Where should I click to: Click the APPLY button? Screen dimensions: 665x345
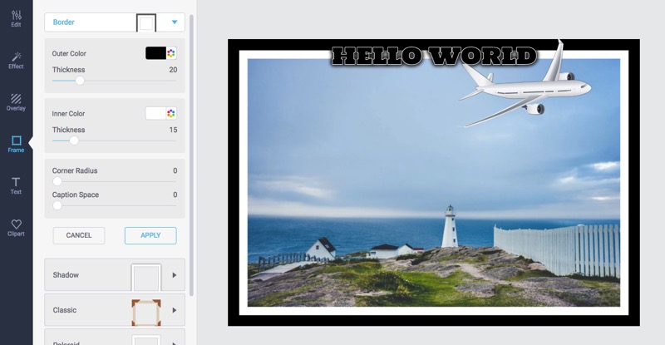pyautogui.click(x=150, y=235)
